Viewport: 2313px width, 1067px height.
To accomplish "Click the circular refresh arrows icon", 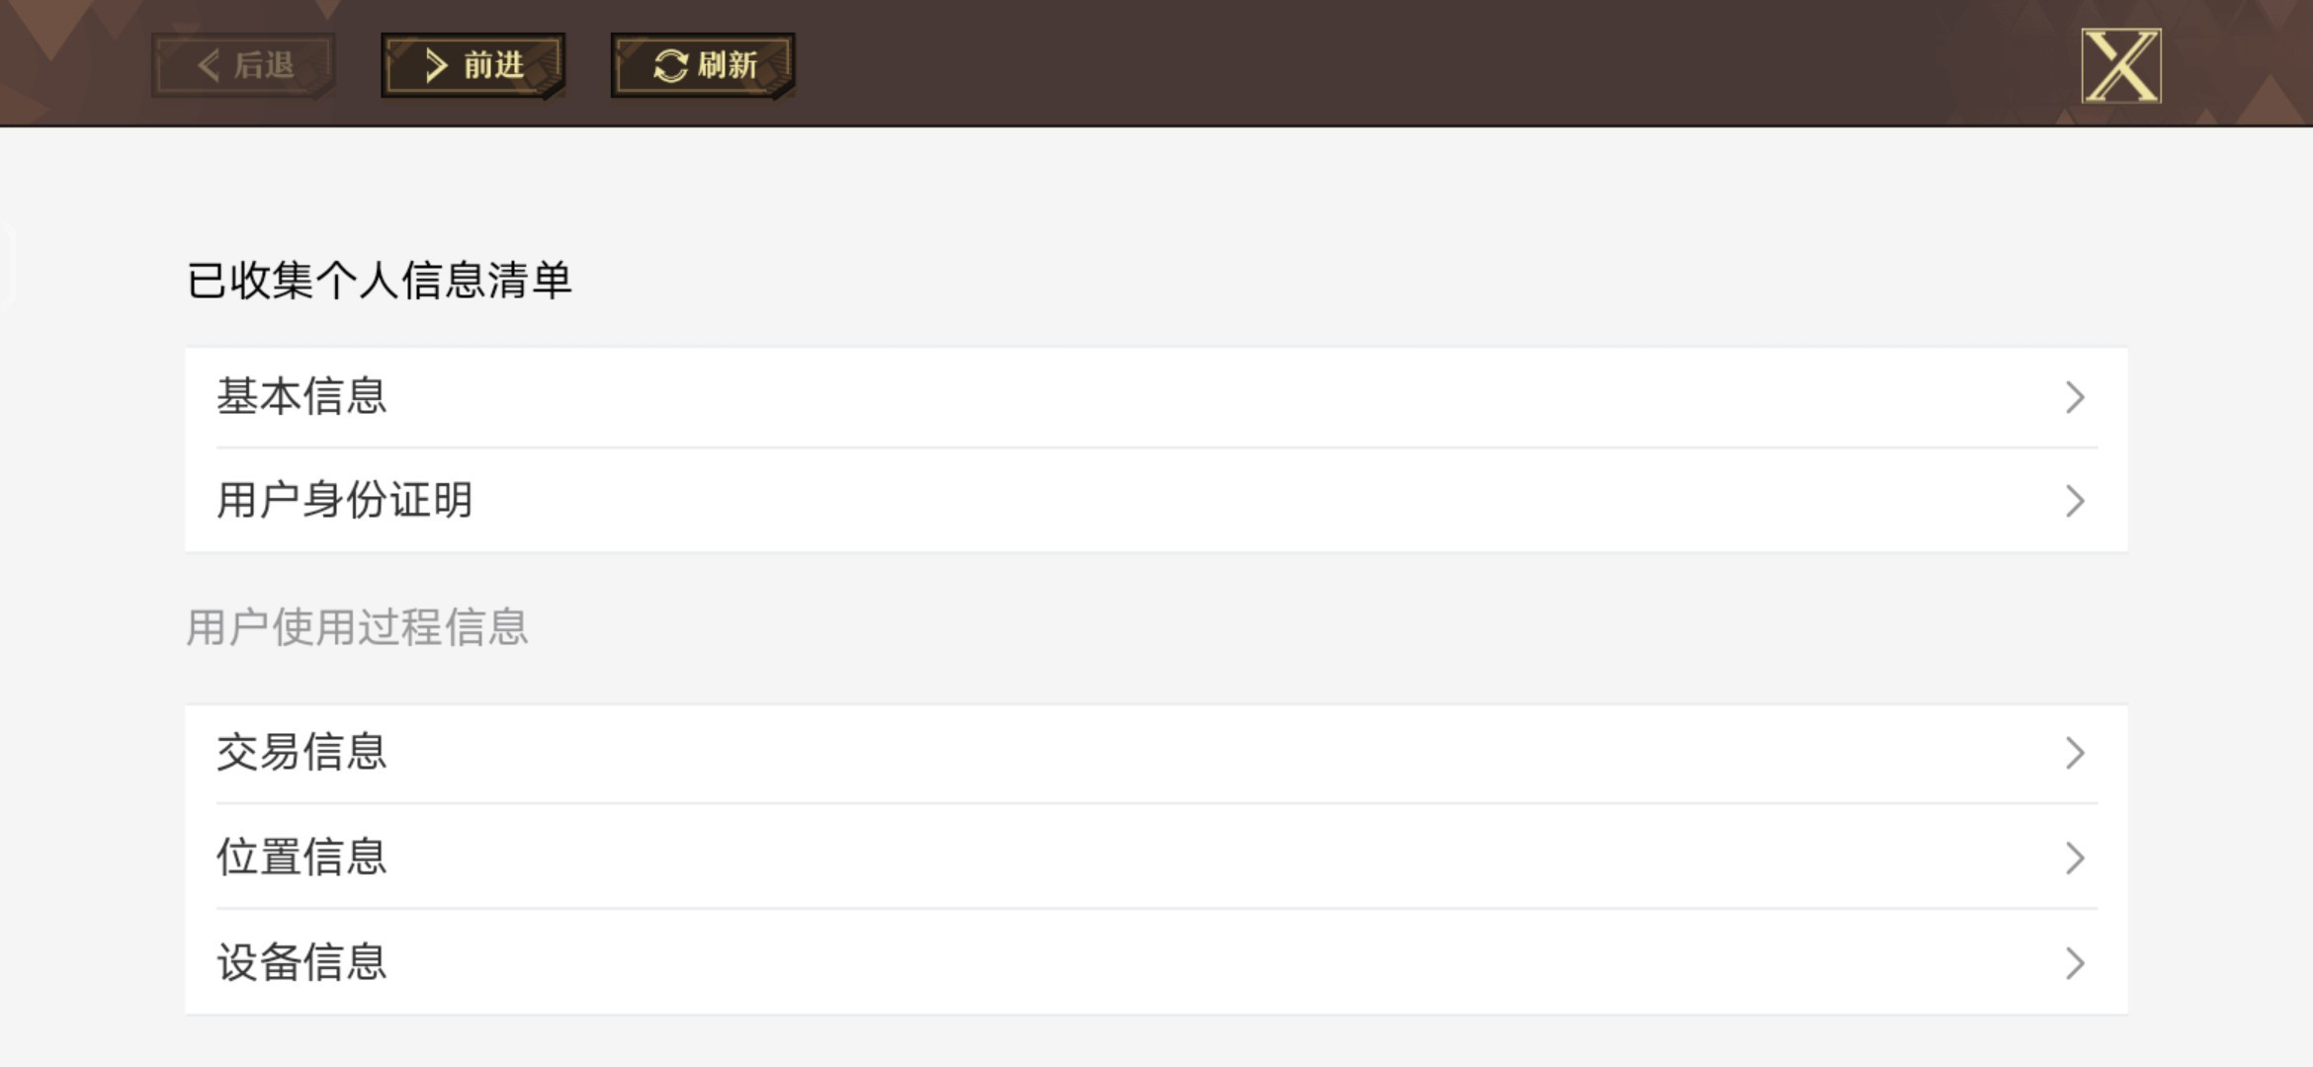I will coord(670,66).
